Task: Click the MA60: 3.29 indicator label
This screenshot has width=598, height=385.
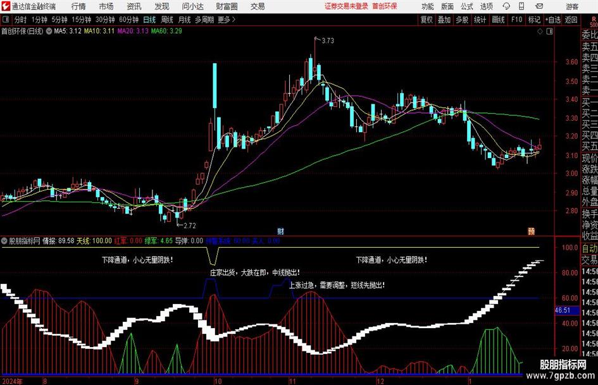Action: click(x=166, y=31)
